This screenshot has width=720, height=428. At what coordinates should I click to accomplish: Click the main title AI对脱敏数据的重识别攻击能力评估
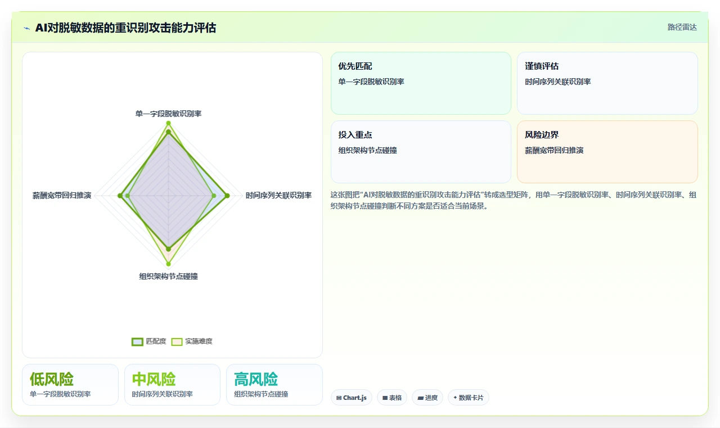(x=125, y=28)
